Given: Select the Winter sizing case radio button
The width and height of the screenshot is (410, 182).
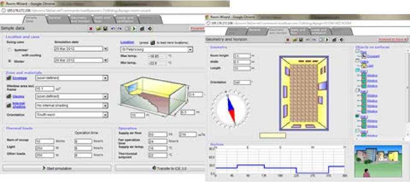Looking at the screenshot, I should (10, 61).
